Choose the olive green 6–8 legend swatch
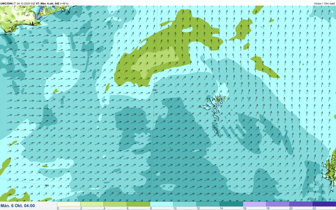This screenshot has height=210, width=336. (x=138, y=204)
